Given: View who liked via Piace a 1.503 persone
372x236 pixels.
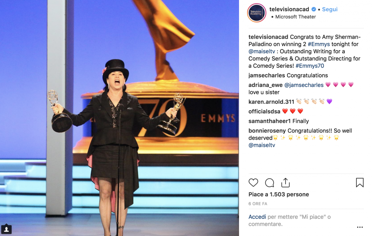Looking at the screenshot, I should tap(279, 194).
